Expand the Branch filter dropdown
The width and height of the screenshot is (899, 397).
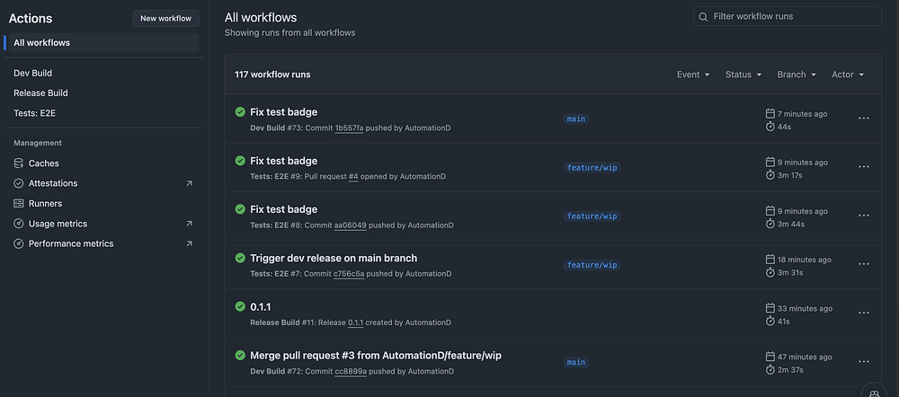pyautogui.click(x=797, y=75)
